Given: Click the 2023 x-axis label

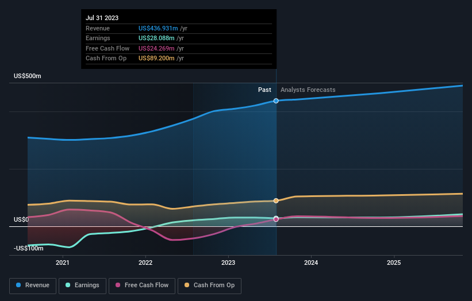Looking at the screenshot, I should coord(228,263).
